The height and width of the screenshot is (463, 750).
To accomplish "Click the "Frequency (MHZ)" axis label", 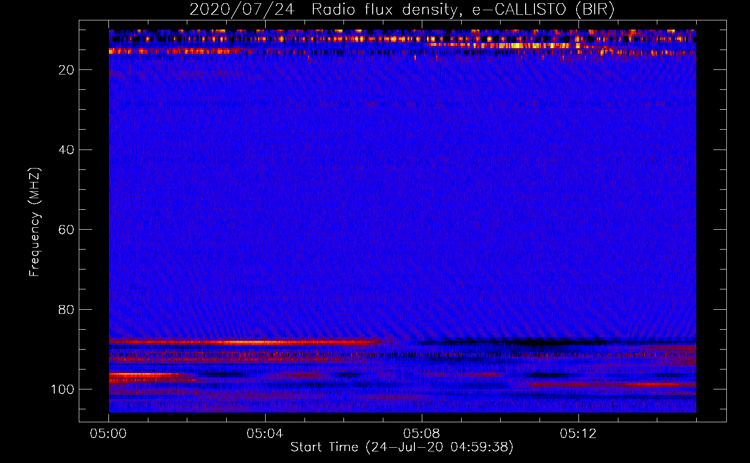I will (35, 222).
